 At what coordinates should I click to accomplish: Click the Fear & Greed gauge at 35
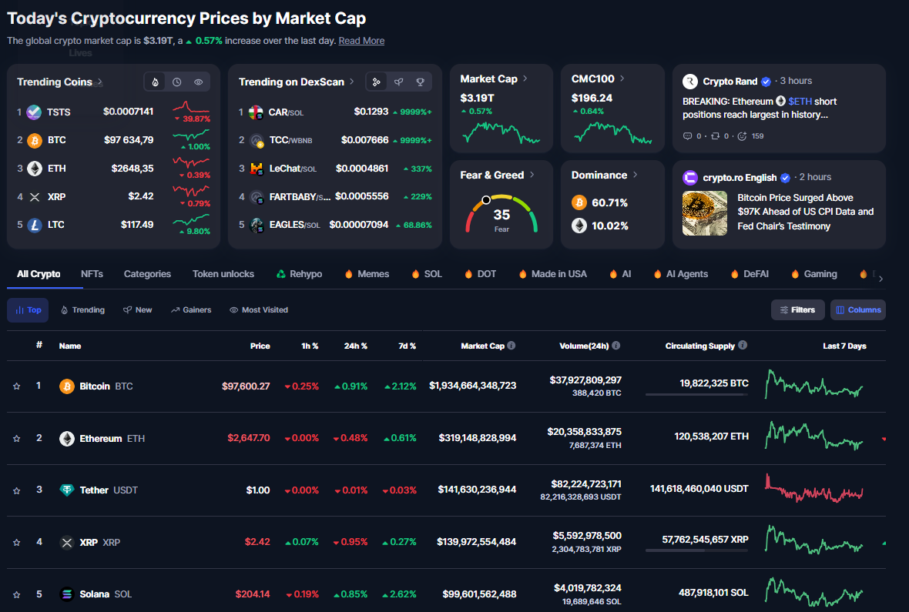501,216
